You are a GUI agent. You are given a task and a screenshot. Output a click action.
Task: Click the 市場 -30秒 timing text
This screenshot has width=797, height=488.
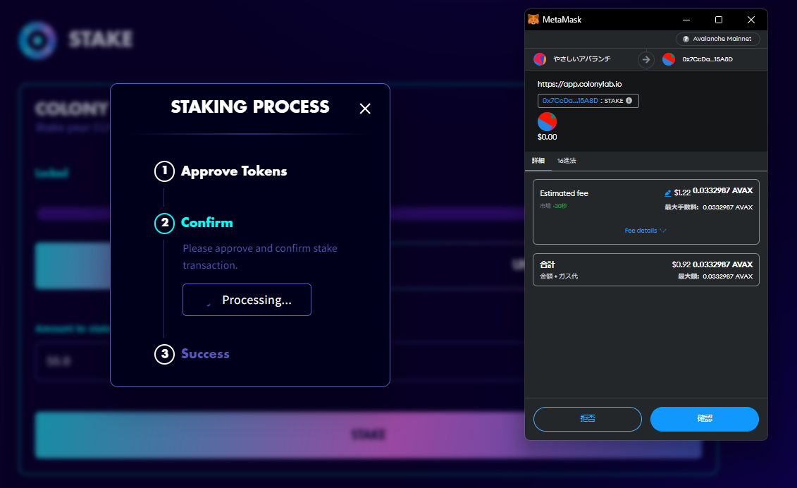553,206
